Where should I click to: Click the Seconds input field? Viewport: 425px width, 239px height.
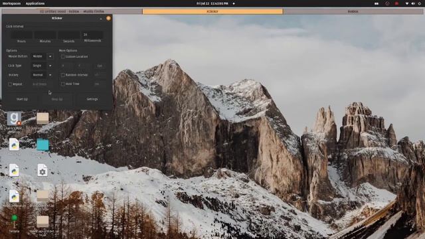[x=69, y=35]
